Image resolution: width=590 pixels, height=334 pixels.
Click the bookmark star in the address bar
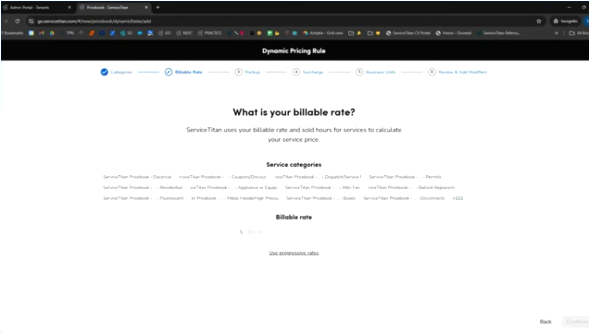point(539,20)
